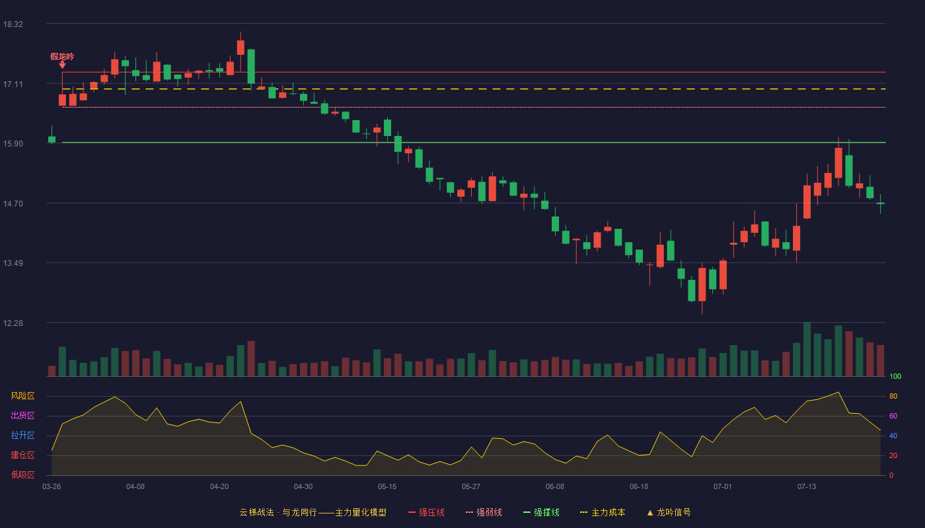Toggle the 强撑线 legend entry

click(x=541, y=512)
